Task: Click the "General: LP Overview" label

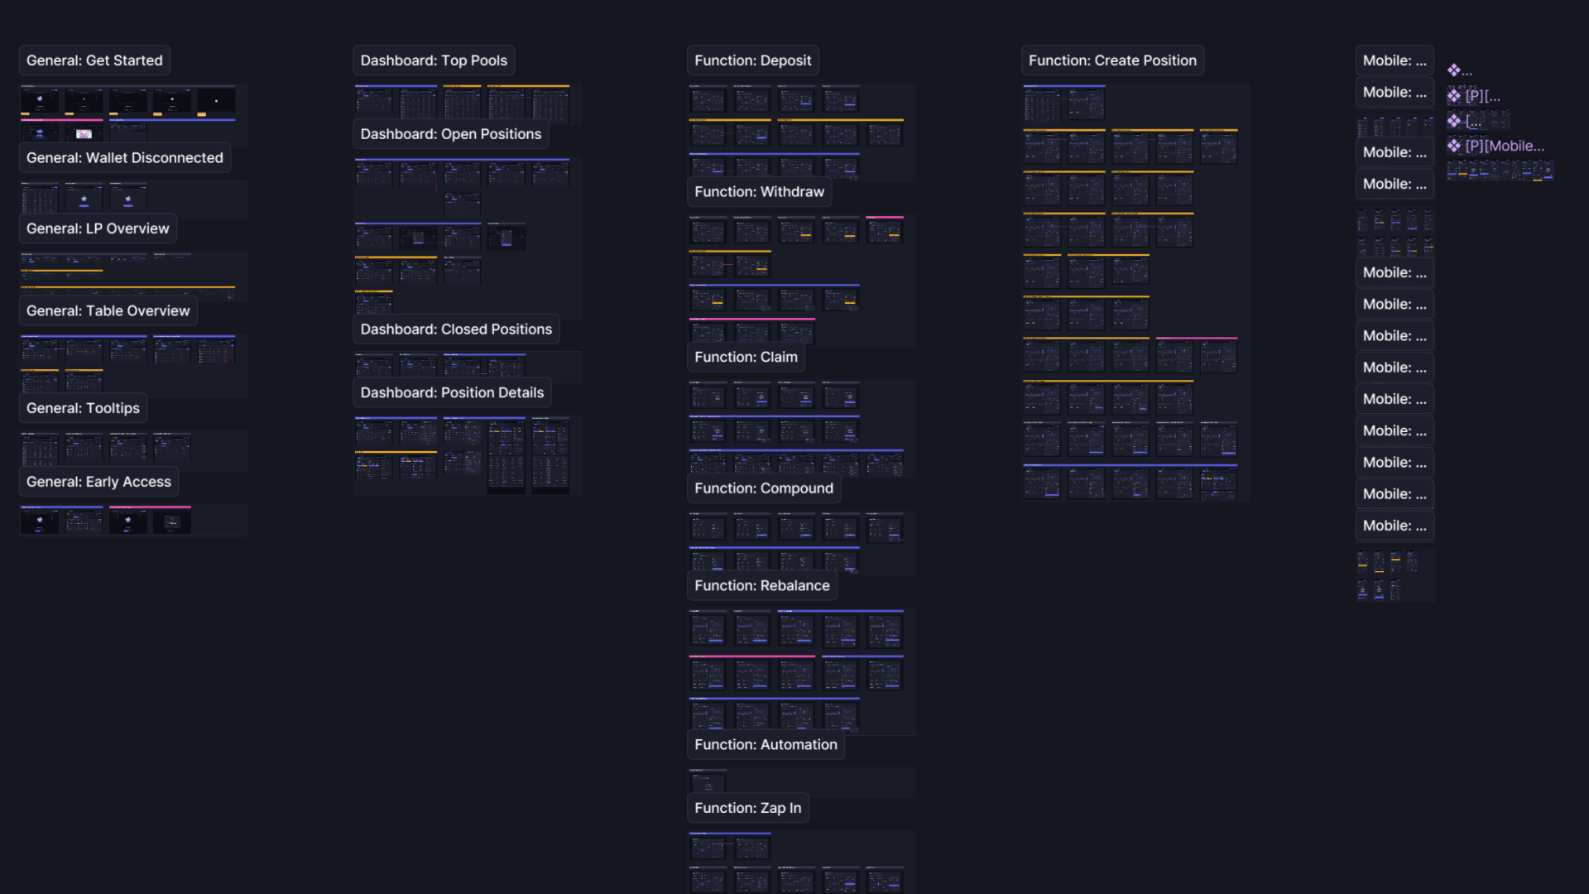Action: (x=97, y=228)
